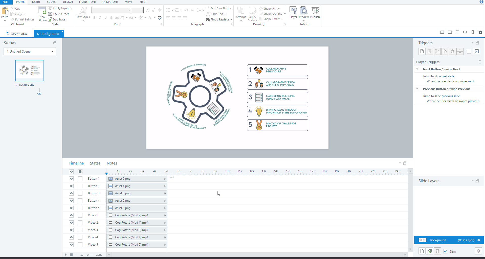Toggle the lock box for Video 3
Screen dimensions: 485x259
[x=80, y=230]
